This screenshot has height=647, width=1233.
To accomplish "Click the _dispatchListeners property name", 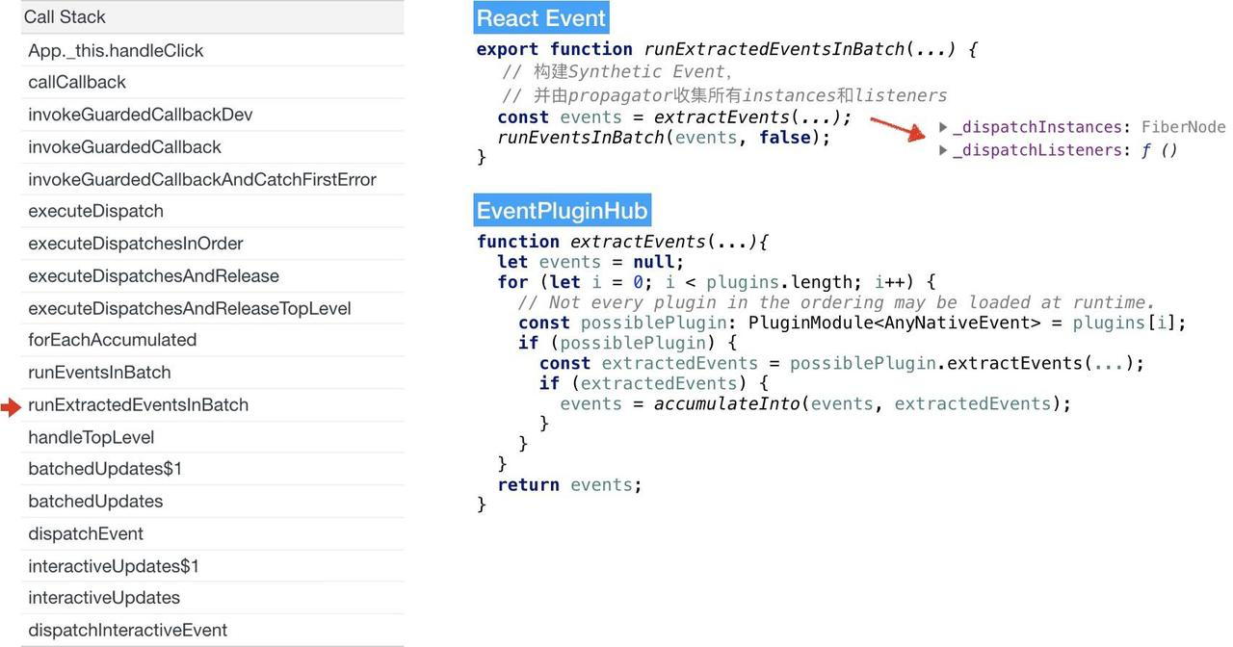I will pyautogui.click(x=1036, y=150).
